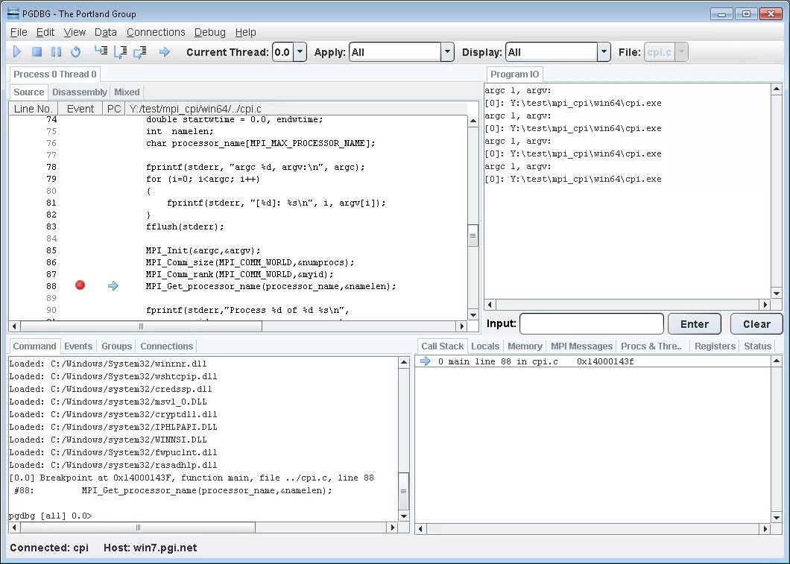The height and width of the screenshot is (564, 790).
Task: Open the Current Thread dropdown
Action: tap(300, 52)
